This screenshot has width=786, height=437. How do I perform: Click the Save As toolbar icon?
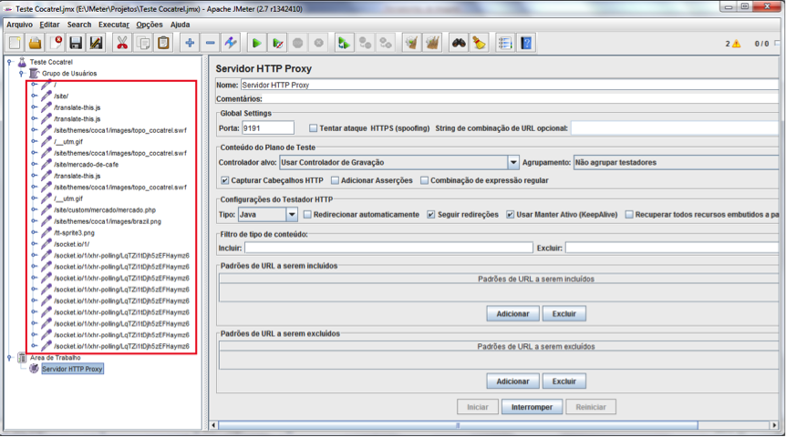(x=96, y=43)
